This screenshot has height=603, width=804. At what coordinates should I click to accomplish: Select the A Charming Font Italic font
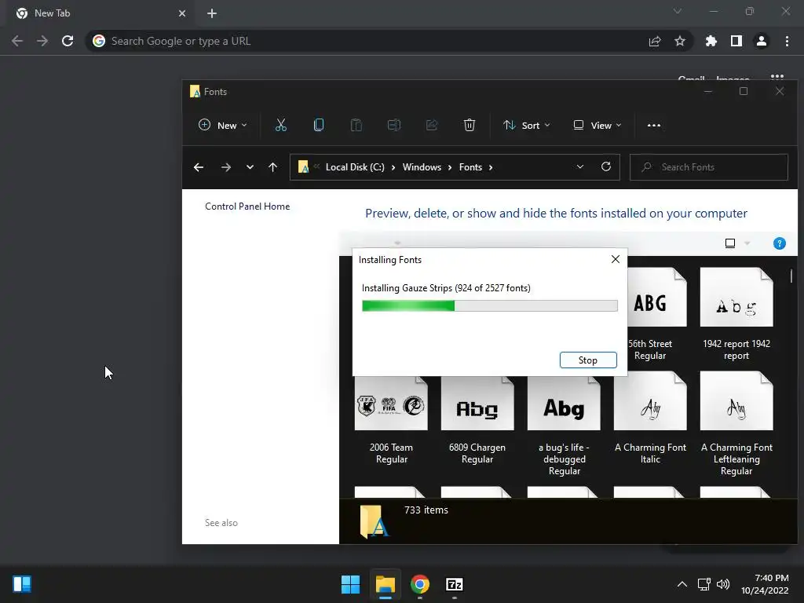tap(650, 419)
